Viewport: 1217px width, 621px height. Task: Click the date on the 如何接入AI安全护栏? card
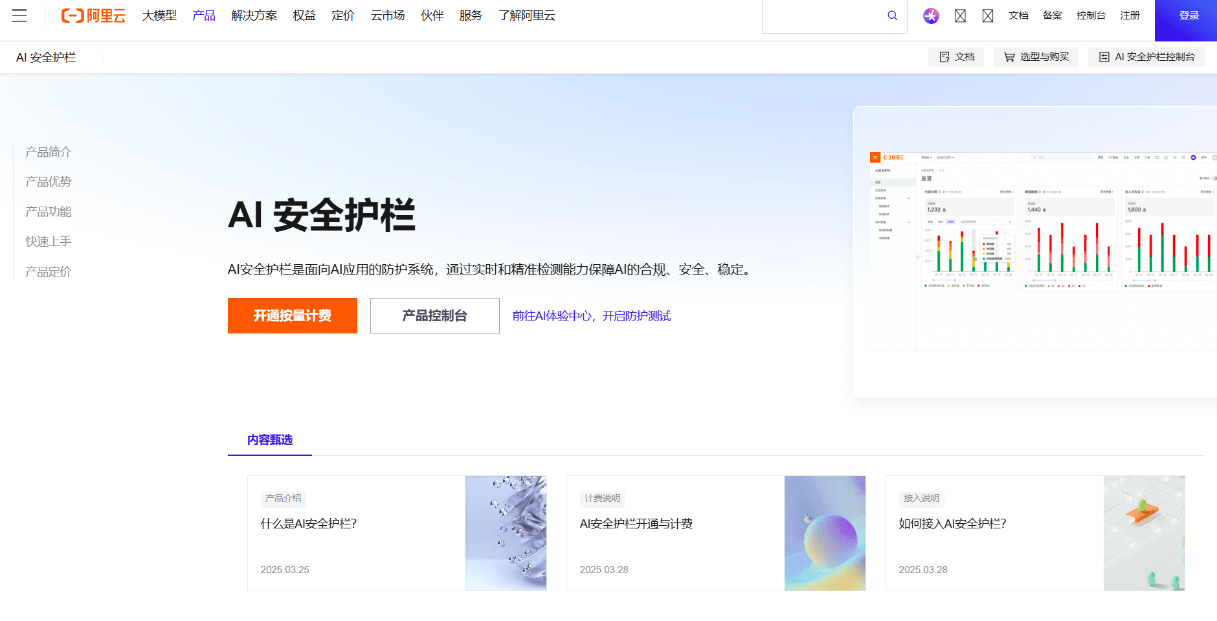923,570
